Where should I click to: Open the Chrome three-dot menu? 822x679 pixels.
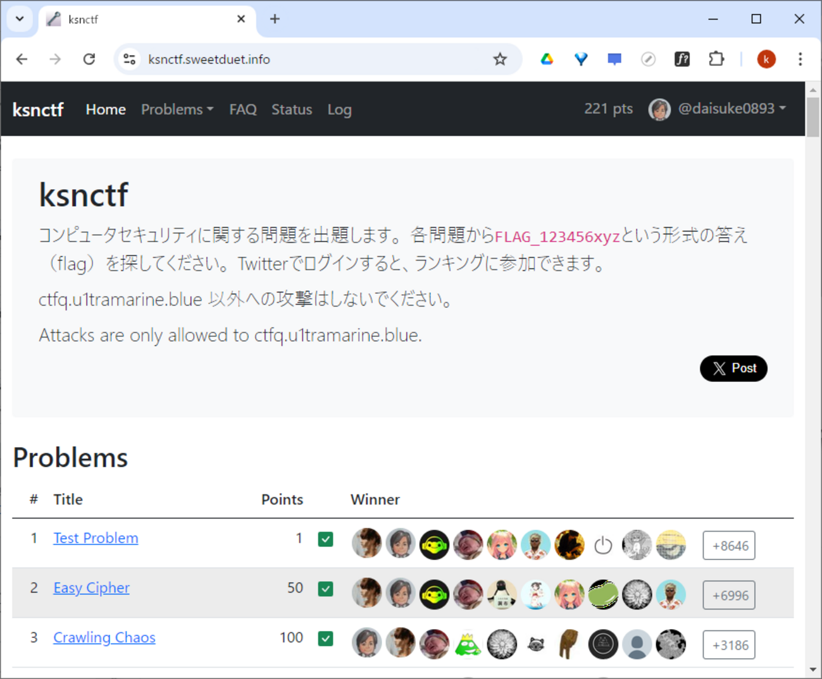pos(800,59)
